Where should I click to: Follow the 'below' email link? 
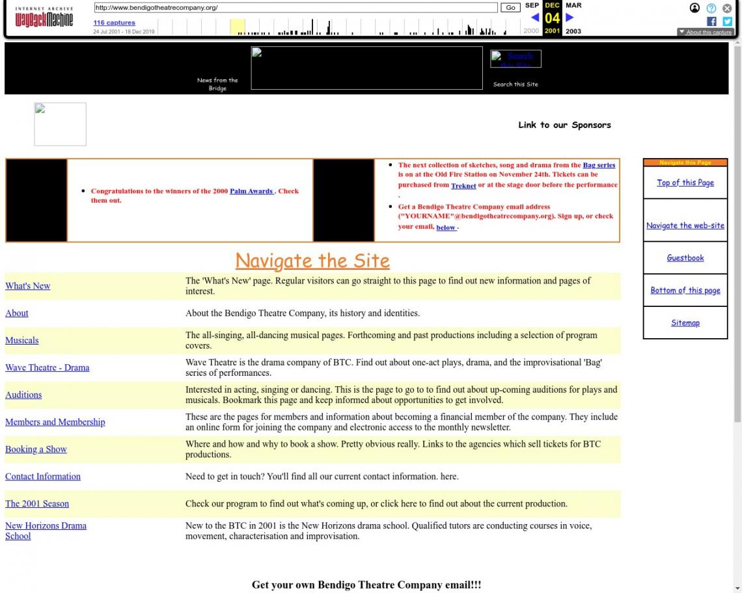(x=446, y=228)
